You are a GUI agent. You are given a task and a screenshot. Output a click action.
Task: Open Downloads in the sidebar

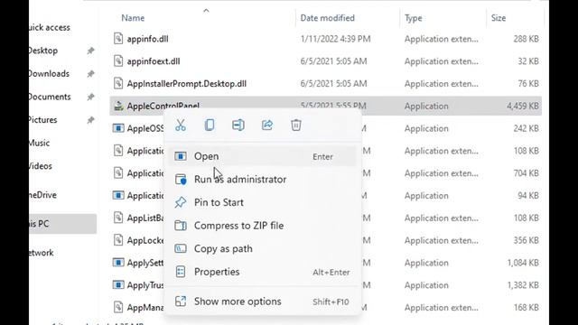(x=49, y=74)
